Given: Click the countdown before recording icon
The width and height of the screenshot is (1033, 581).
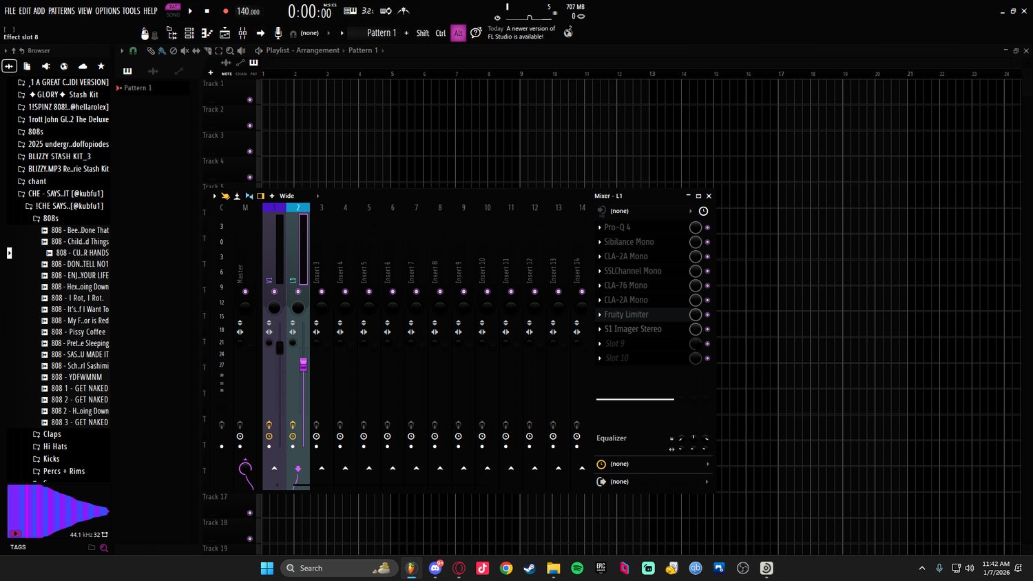Looking at the screenshot, I should 368,11.
